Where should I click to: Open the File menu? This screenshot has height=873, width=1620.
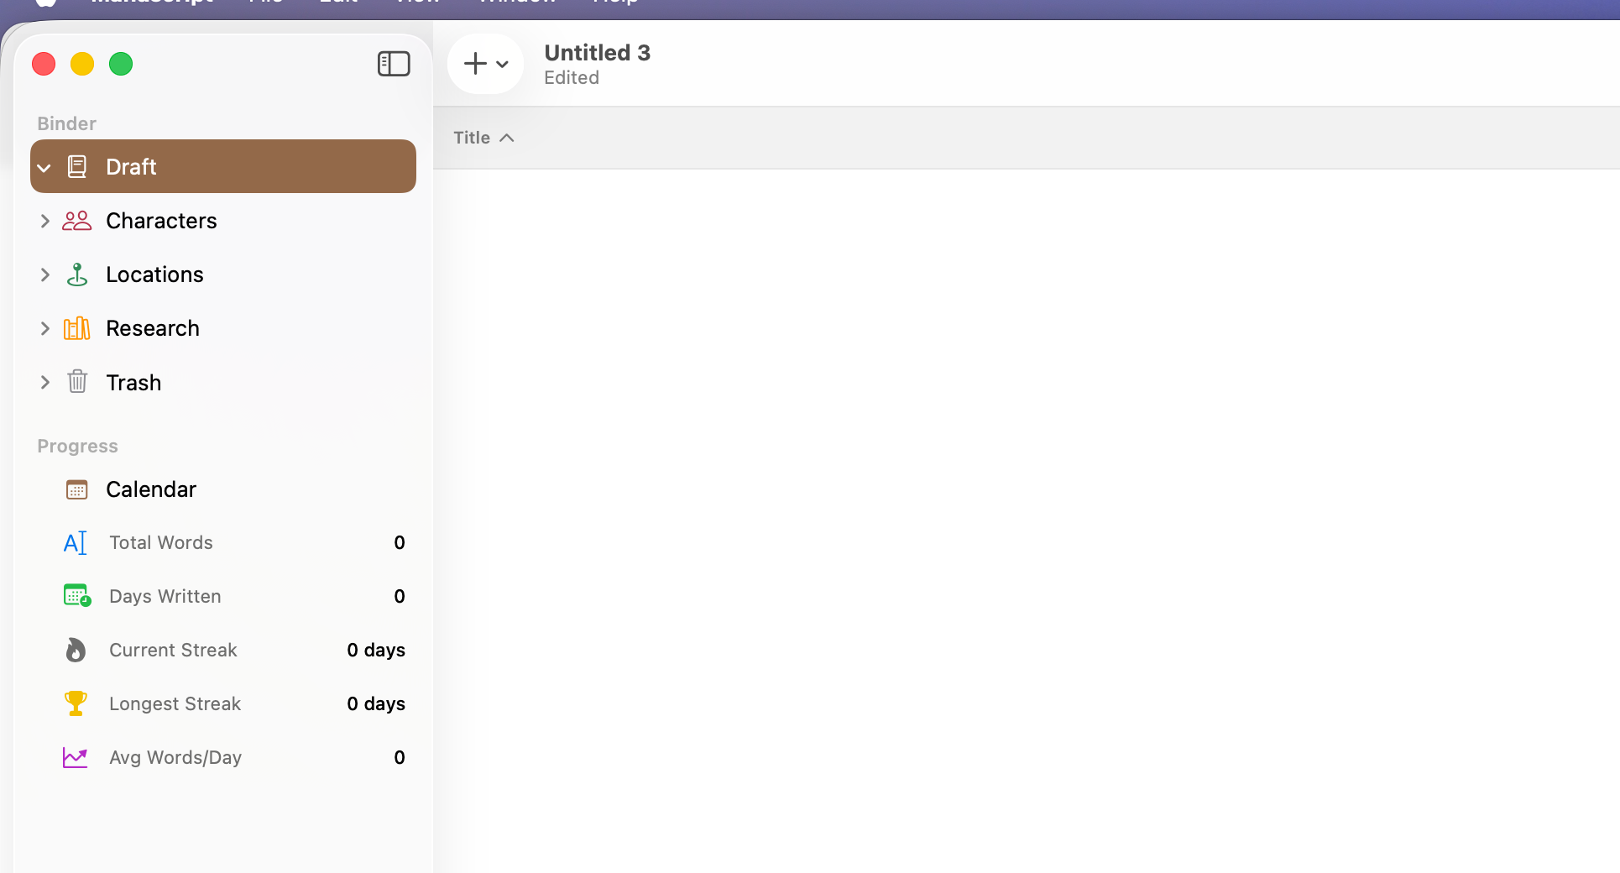click(x=264, y=2)
